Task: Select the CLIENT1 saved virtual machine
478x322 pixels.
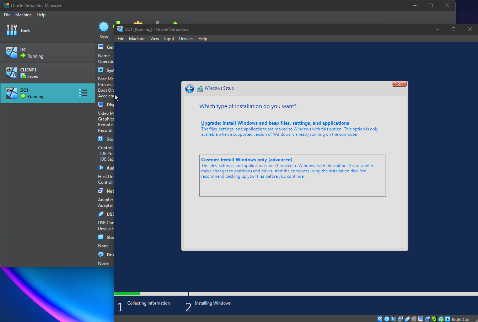Action: 48,73
